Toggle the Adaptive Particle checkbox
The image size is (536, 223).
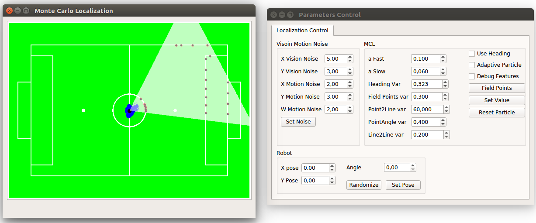(472, 65)
